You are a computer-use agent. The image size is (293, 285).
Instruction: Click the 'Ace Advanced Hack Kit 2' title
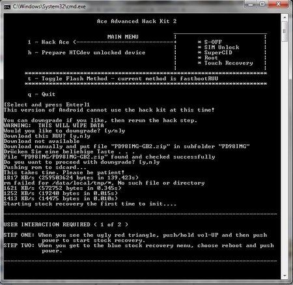tap(137, 22)
